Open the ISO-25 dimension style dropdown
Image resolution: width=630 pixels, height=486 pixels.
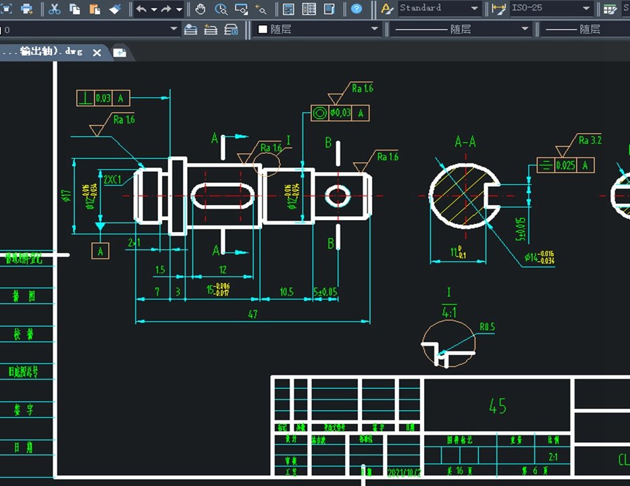click(551, 8)
